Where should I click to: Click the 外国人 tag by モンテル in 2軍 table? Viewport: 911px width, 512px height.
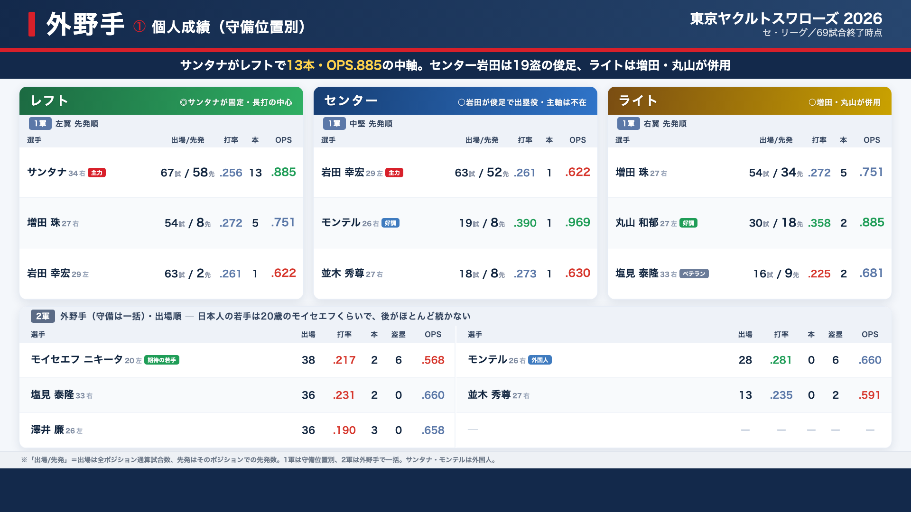click(540, 360)
